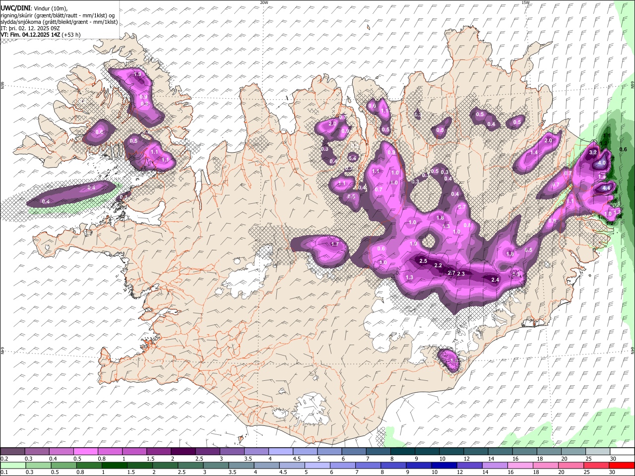Select the "Vindur (10m)" label in the header
Image resolution: width=635 pixels, height=476 pixels.
(x=51, y=8)
